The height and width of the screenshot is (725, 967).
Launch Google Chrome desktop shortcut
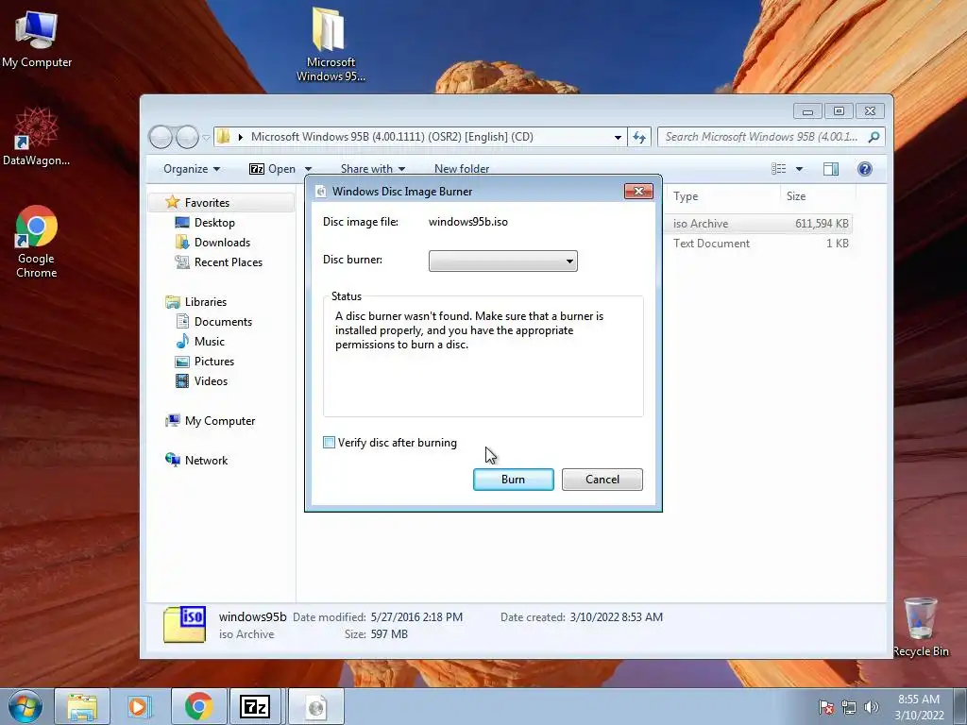(37, 242)
